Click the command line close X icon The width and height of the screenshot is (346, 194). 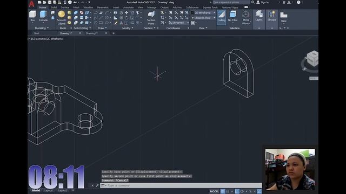pyautogui.click(x=92, y=185)
